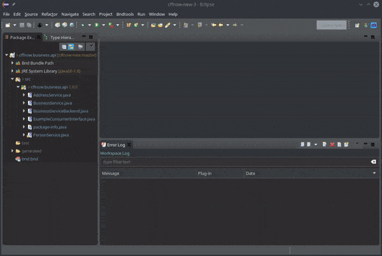The height and width of the screenshot is (256, 382).
Task: Click the Plug-in column header
Action: tap(220, 173)
